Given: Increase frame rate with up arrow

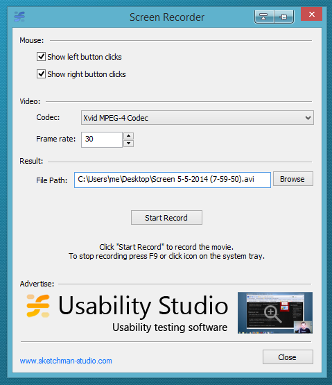Looking at the screenshot, I should click(x=129, y=136).
